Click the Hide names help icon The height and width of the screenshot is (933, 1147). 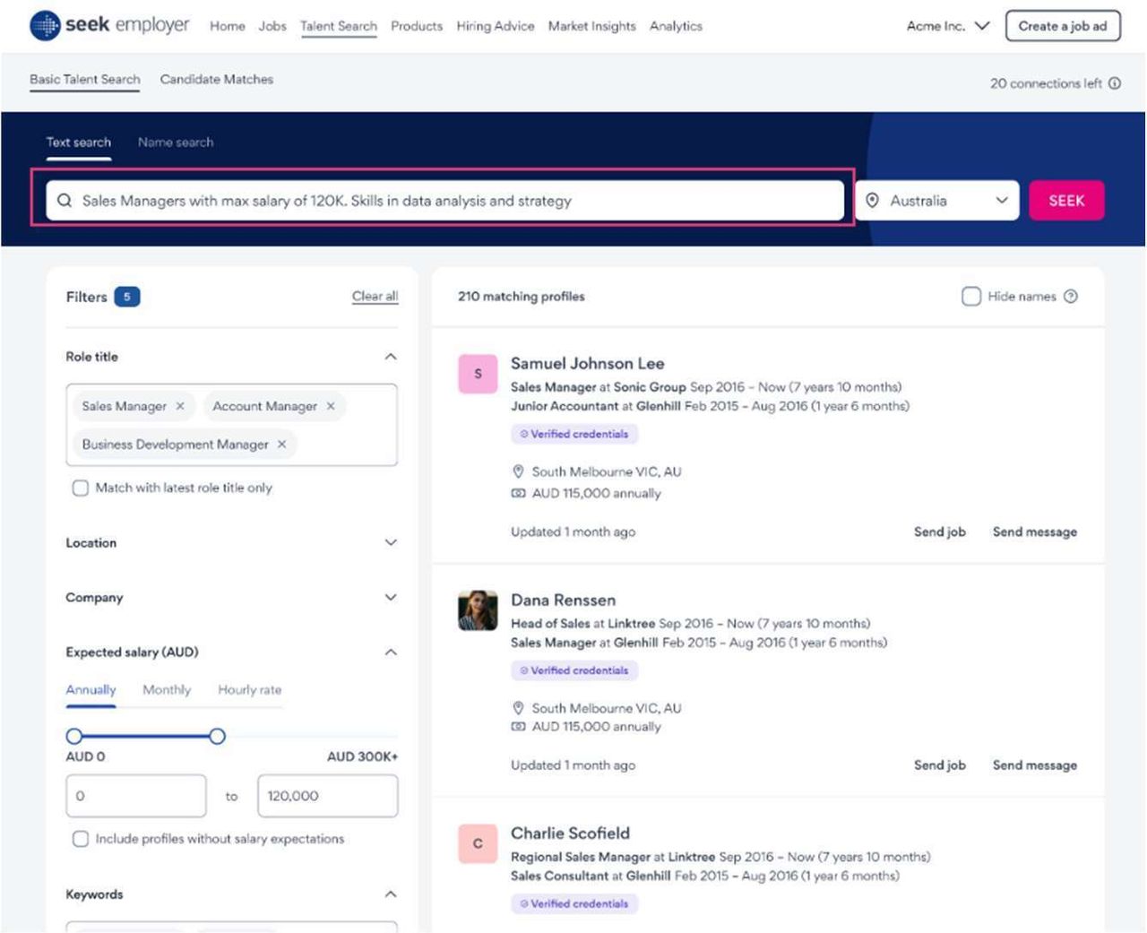tap(1071, 297)
